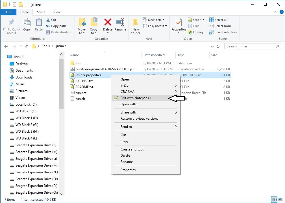Open Downloads in navigation pane

21,77
